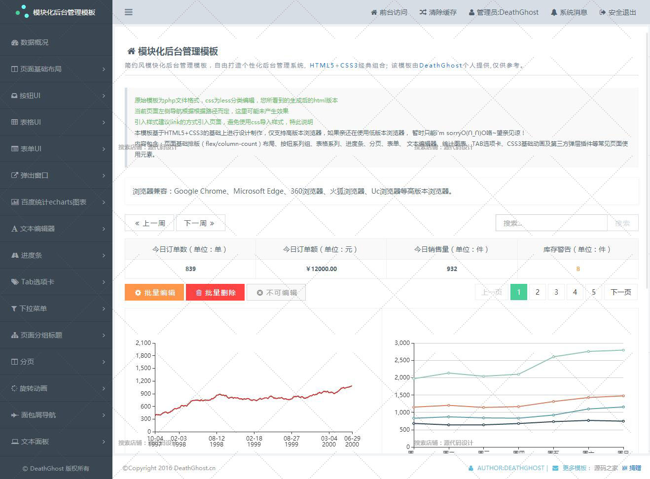The width and height of the screenshot is (650, 479).
Task: Click the sign-out icon for 安全退出
Action: (x=602, y=12)
